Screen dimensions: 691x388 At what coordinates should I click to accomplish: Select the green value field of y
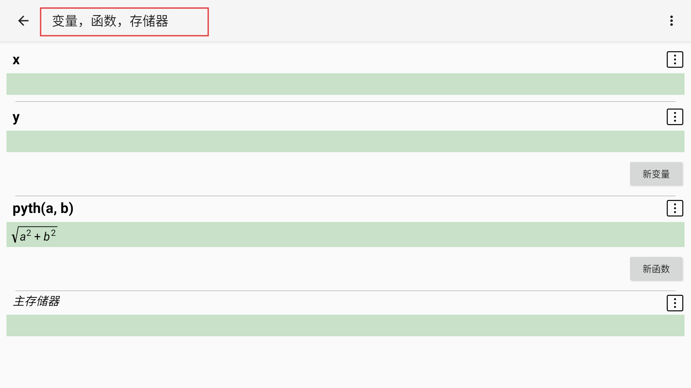coord(345,141)
